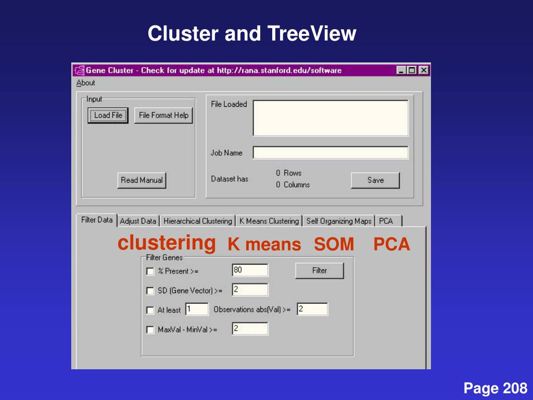Select the Filter Data tab
The height and width of the screenshot is (400, 533).
click(97, 220)
